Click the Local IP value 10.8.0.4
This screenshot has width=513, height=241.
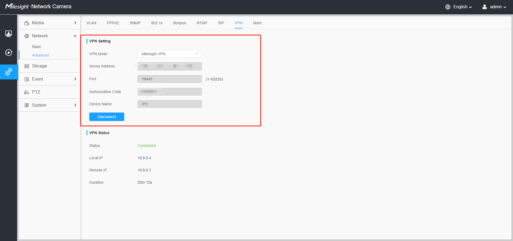coord(144,158)
